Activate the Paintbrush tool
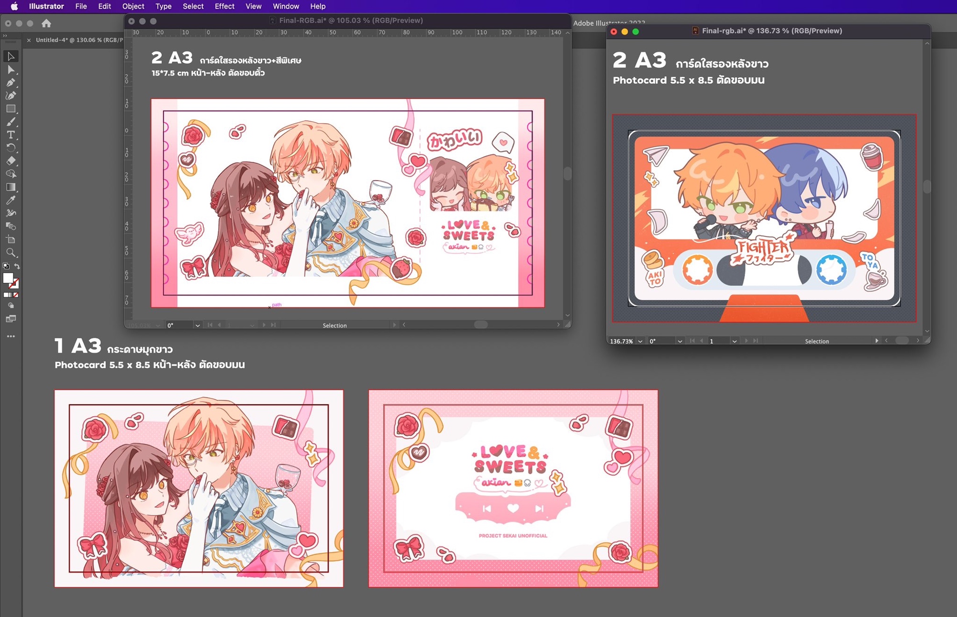 pyautogui.click(x=11, y=122)
